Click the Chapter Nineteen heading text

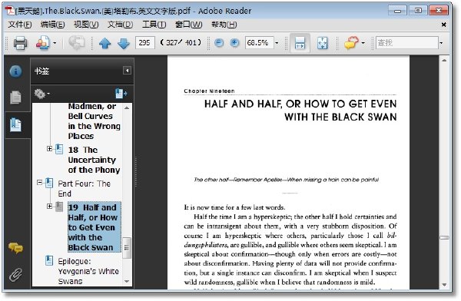click(x=209, y=91)
